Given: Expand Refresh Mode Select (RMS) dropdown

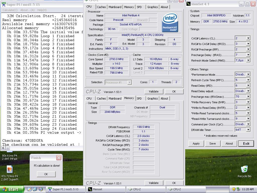Looking at the screenshot, I should click(x=248, y=60).
